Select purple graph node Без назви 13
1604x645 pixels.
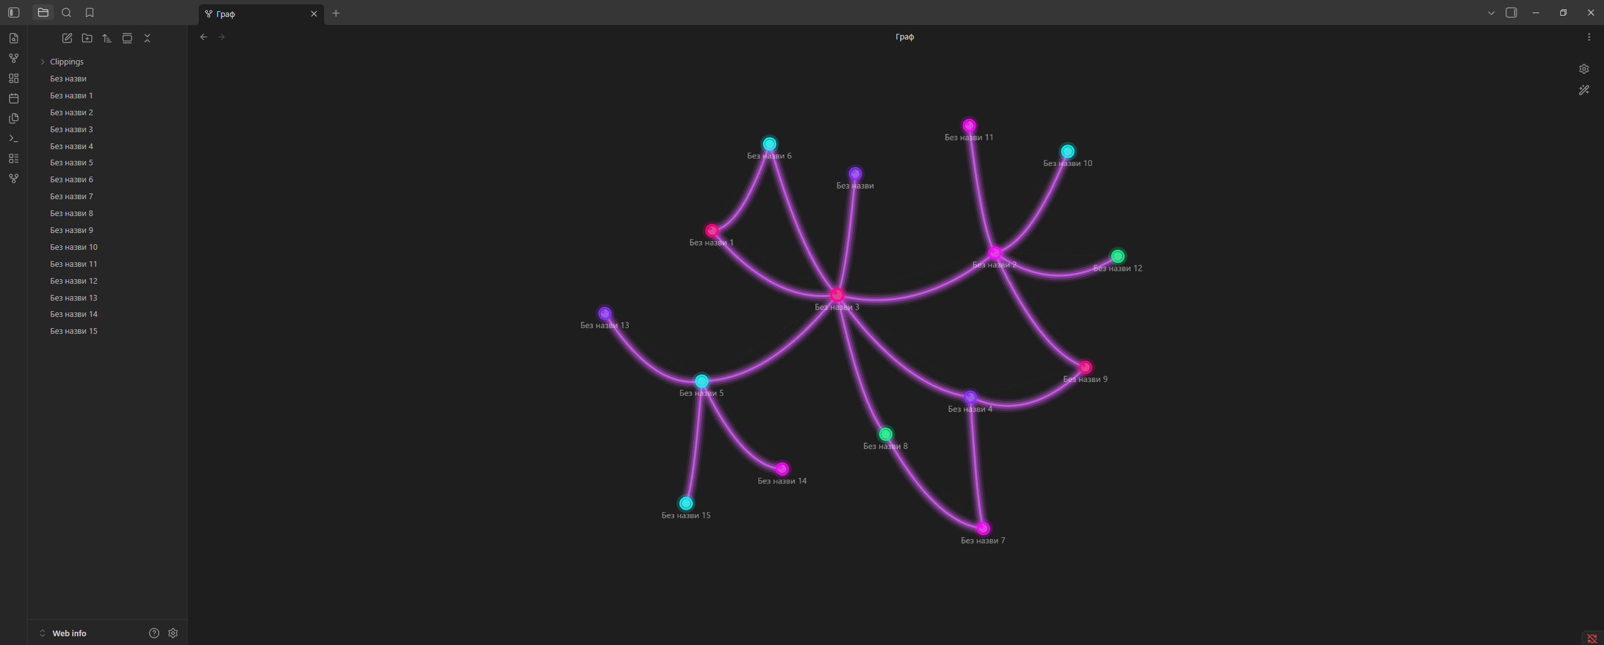tap(604, 313)
